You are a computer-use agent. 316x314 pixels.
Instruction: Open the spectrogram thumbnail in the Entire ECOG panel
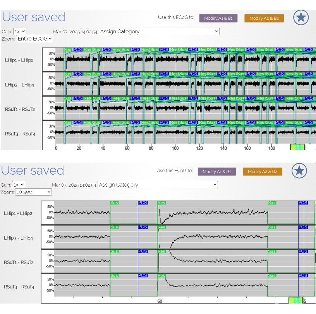(x=297, y=148)
